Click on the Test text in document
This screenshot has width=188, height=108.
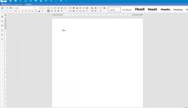point(64,30)
